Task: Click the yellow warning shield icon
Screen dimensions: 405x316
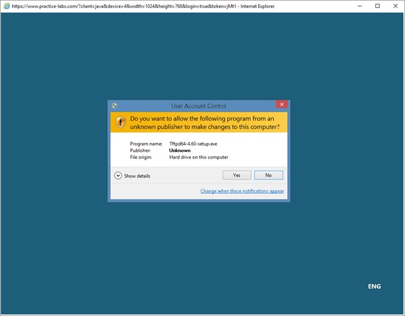Action: click(x=120, y=122)
